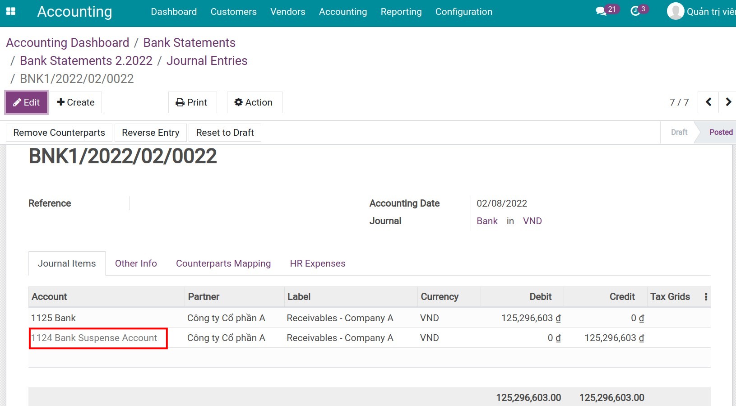Expand the Action gear dropdown
The width and height of the screenshot is (736, 406).
(254, 102)
